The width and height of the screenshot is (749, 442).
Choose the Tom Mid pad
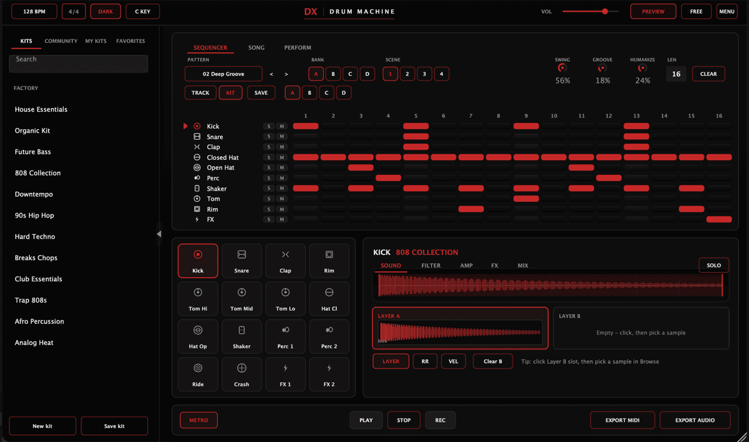click(242, 299)
